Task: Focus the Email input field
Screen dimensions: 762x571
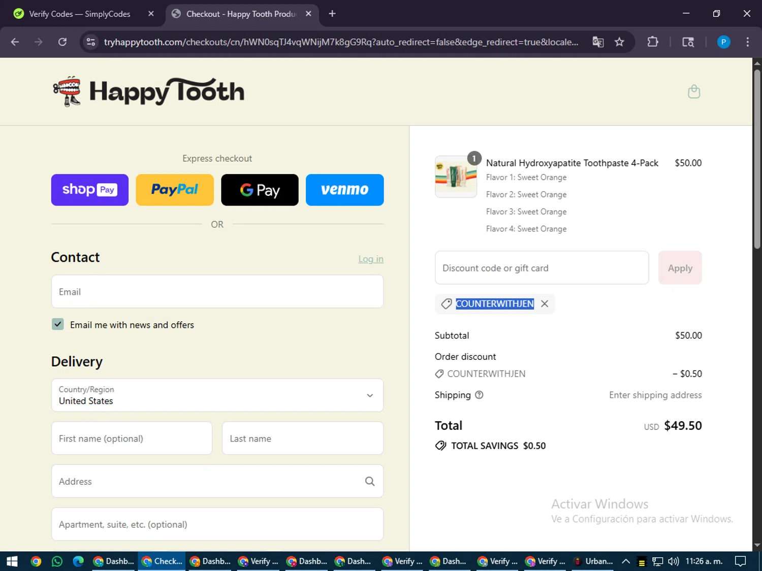Action: tap(217, 291)
